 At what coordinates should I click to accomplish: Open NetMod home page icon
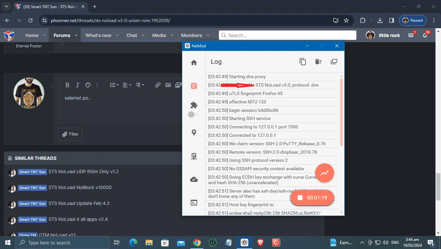click(x=194, y=63)
